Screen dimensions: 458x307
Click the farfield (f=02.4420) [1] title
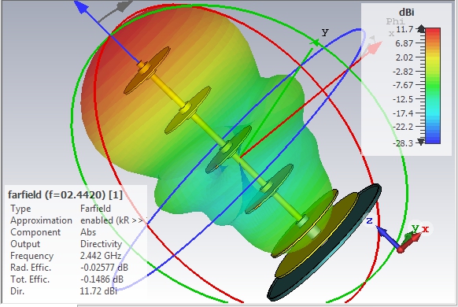click(65, 194)
